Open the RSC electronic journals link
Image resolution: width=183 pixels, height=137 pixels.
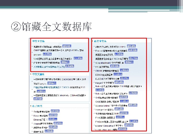[x=112, y=59]
